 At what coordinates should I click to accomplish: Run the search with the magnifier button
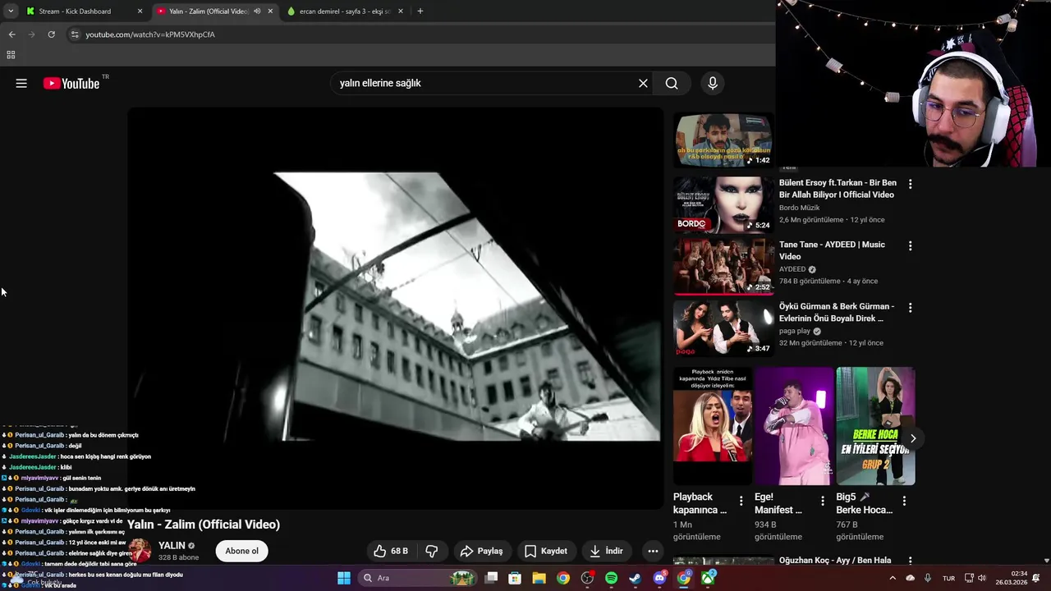[x=672, y=83]
